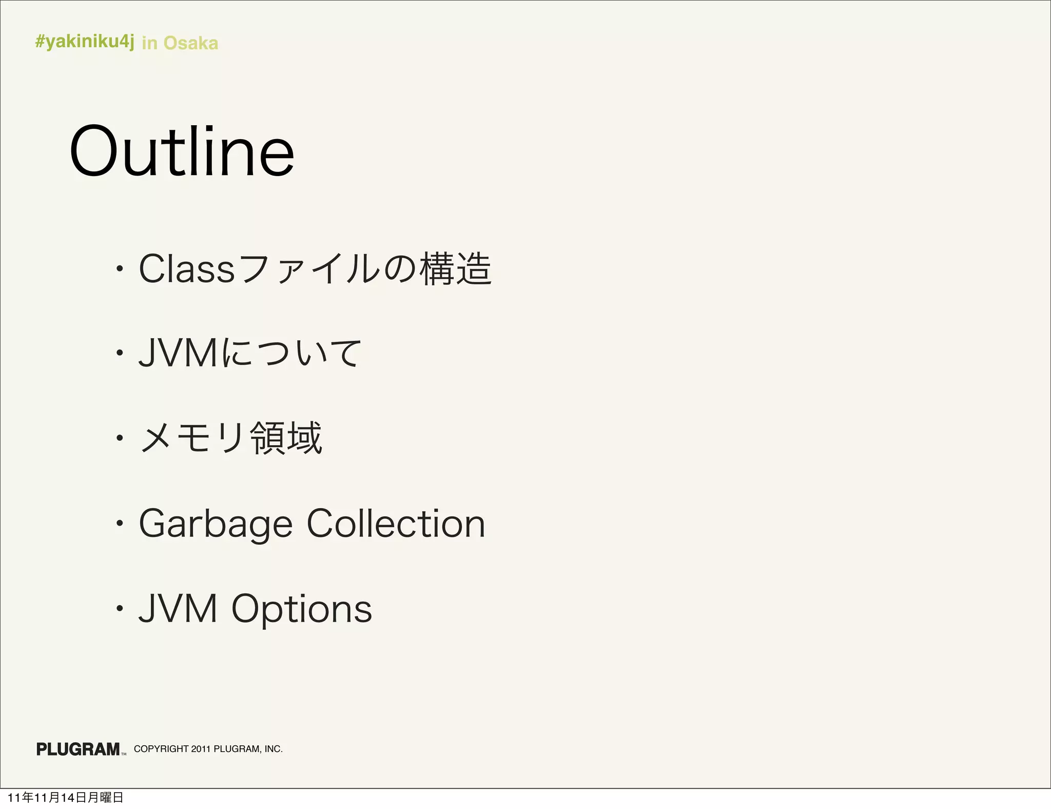This screenshot has height=809, width=1051.
Task: Click the 'in Osaka' header text
Action: [180, 43]
